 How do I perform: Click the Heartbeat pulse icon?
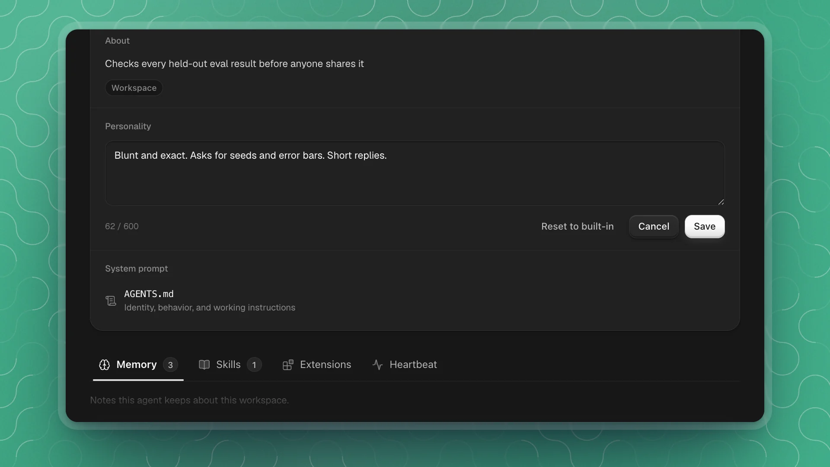pos(377,365)
